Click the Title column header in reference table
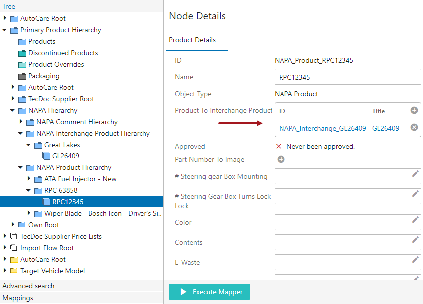Image resolution: width=423 pixels, height=304 pixels. 378,111
